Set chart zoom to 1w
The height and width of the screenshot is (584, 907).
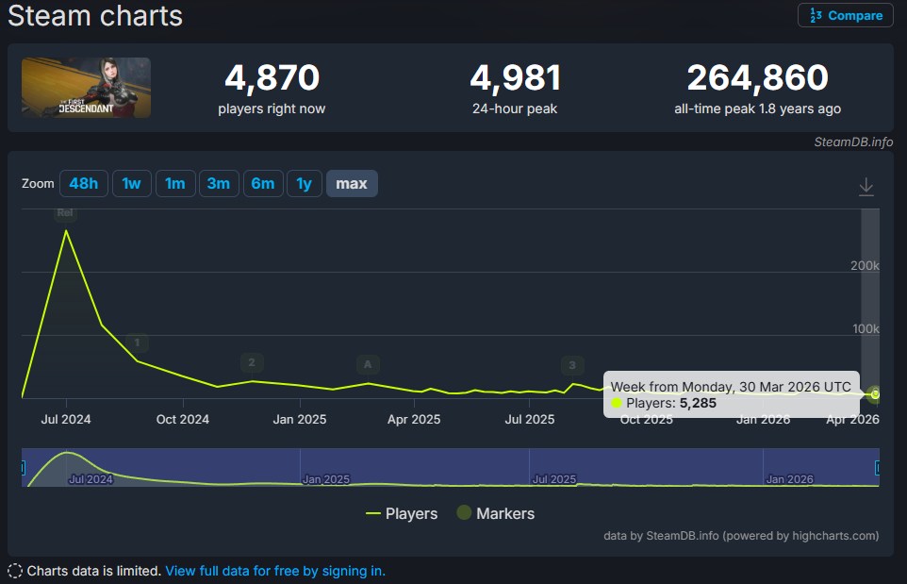131,183
